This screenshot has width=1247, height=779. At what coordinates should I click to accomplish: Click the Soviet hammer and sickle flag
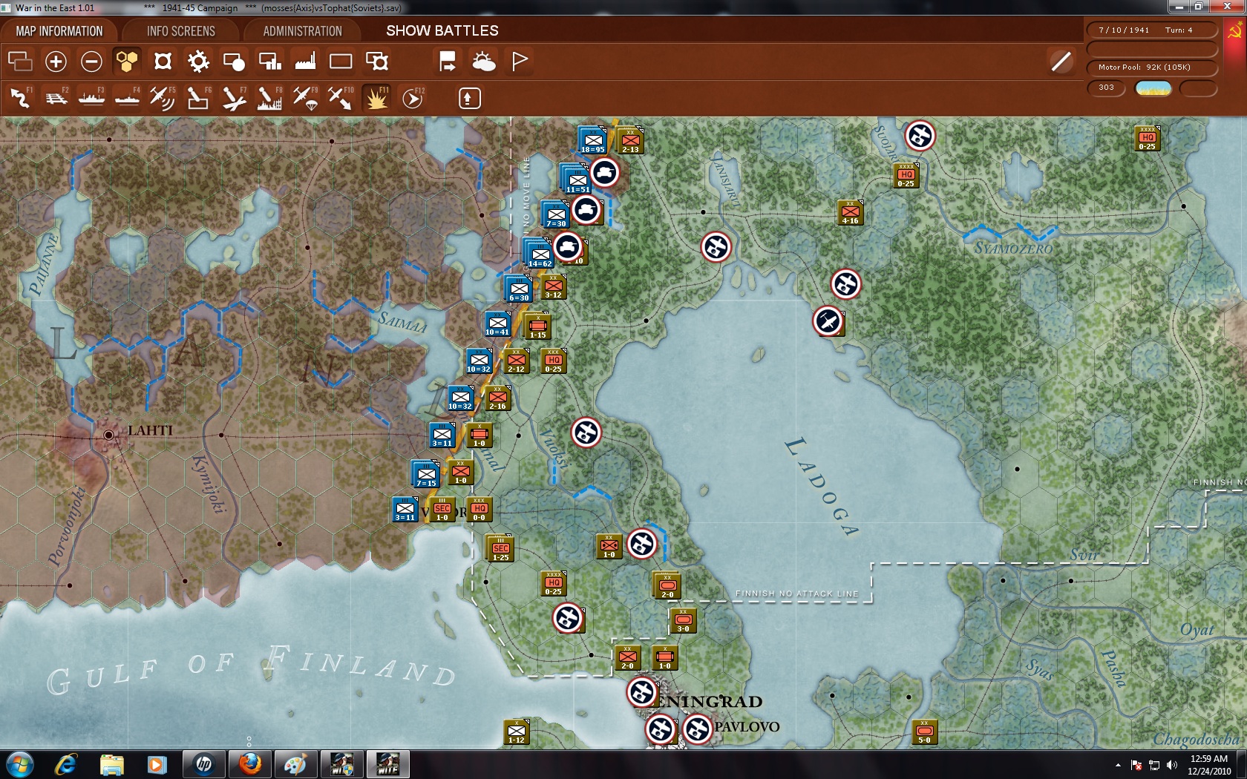(1236, 31)
